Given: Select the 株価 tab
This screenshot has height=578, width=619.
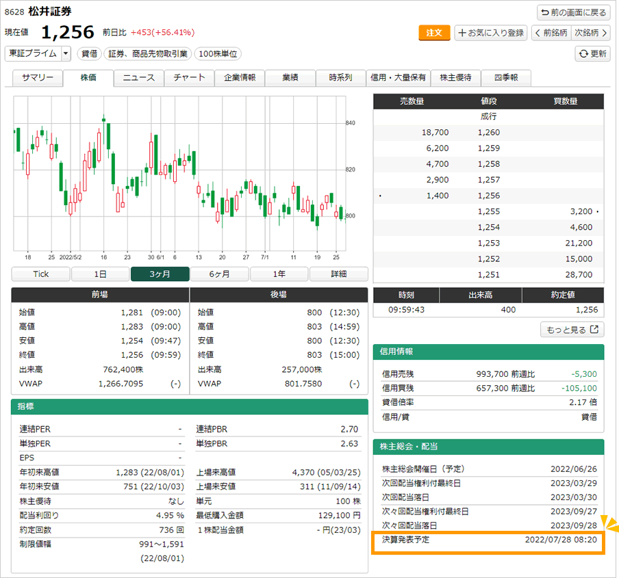Looking at the screenshot, I should point(88,78).
